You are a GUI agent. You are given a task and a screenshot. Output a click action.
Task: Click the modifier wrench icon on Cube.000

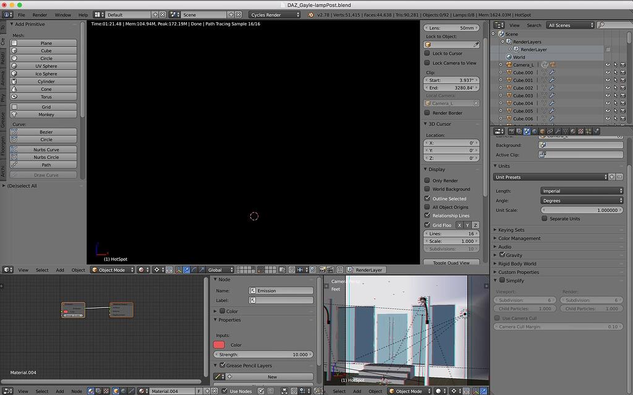pyautogui.click(x=552, y=73)
